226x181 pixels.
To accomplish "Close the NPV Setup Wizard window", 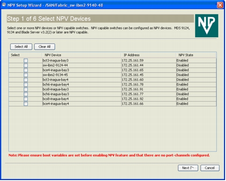I will coord(220,5).
